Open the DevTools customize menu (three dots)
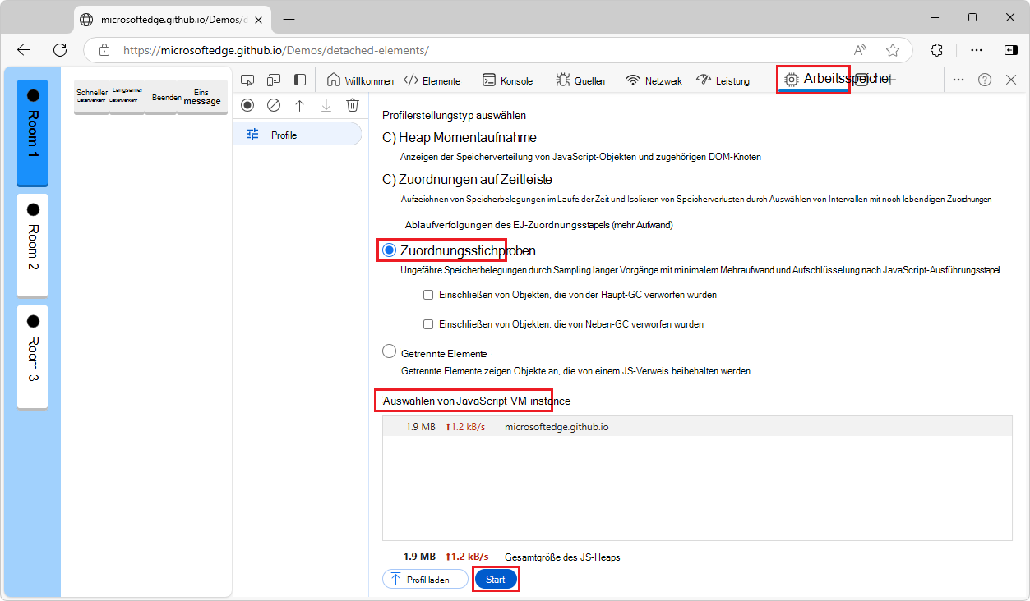1030x601 pixels. pos(958,80)
